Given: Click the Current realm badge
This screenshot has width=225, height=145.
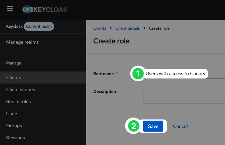Looking at the screenshot, I should pos(39,26).
